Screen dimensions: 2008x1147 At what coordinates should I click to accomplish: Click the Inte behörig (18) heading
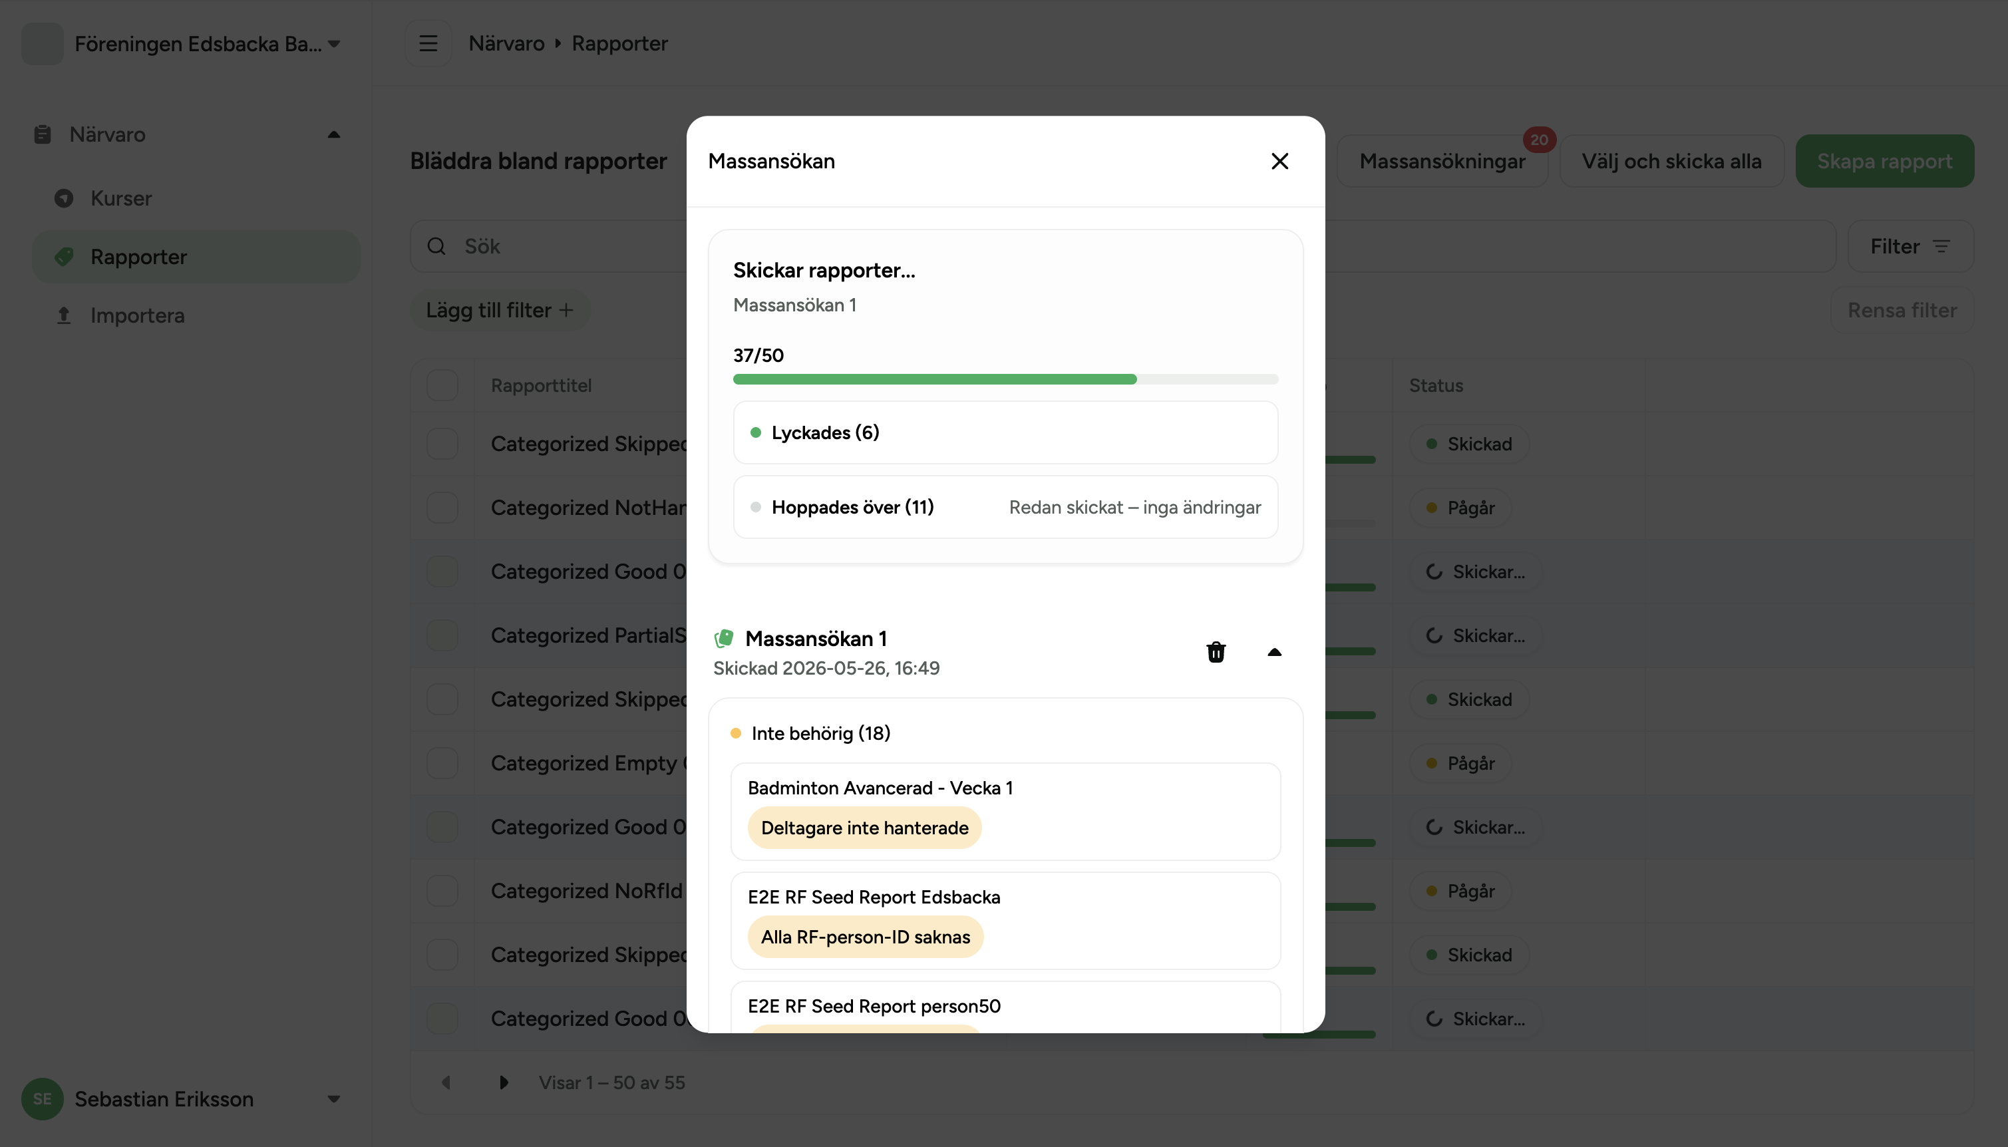[x=820, y=733]
